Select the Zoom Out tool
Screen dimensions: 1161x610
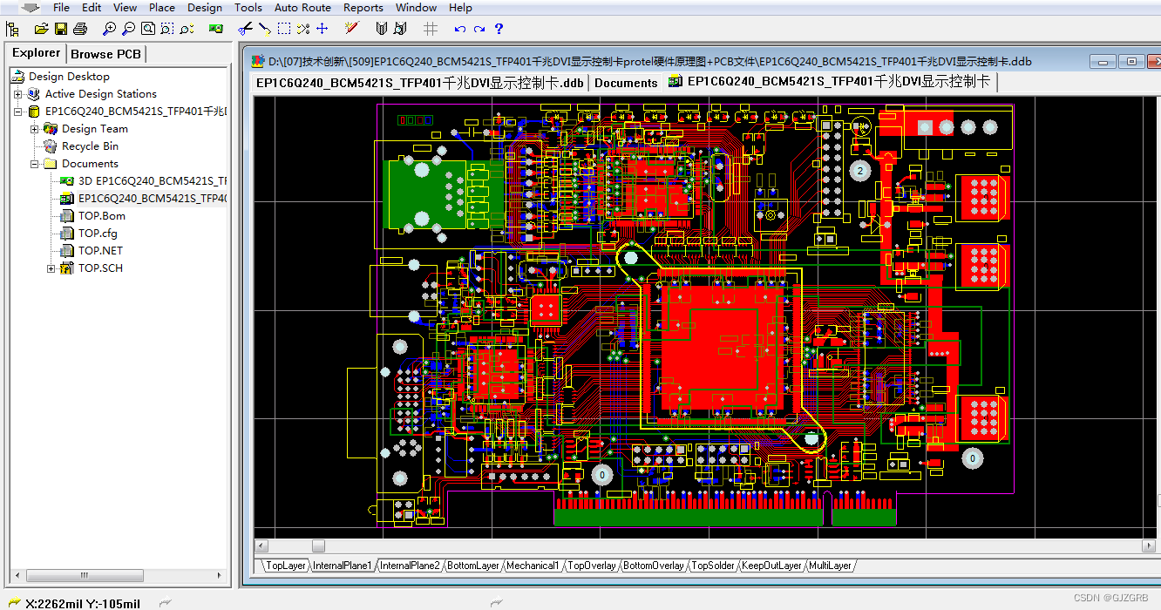pos(129,29)
